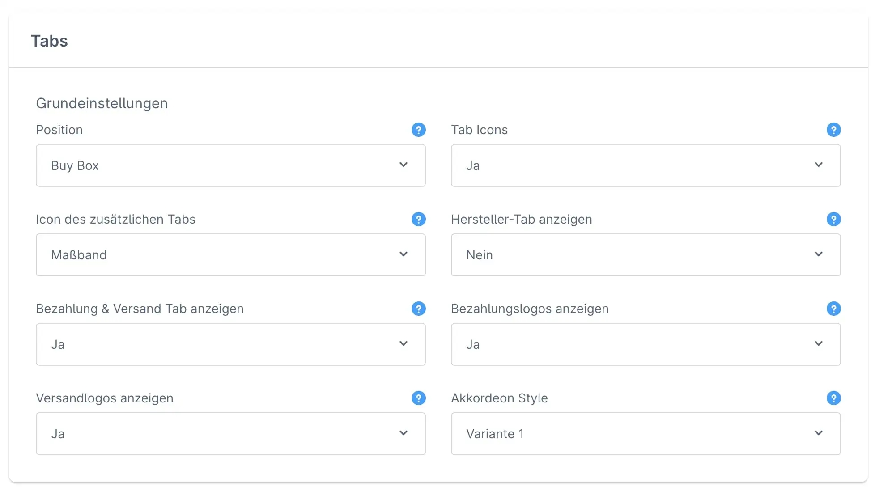Click the chevron arrow in the Akkordeon Style field

click(818, 433)
